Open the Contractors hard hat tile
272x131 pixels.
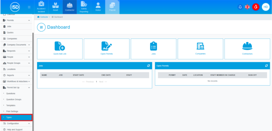click(x=247, y=48)
